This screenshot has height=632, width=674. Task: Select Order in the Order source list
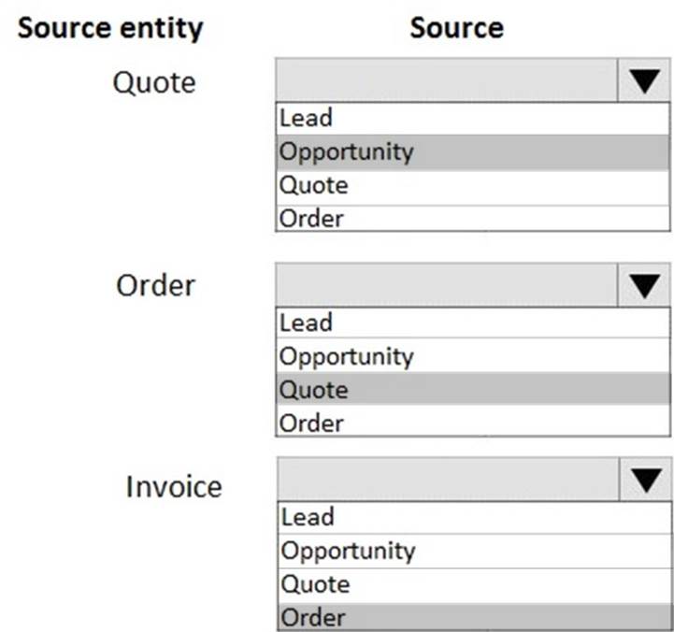click(472, 424)
